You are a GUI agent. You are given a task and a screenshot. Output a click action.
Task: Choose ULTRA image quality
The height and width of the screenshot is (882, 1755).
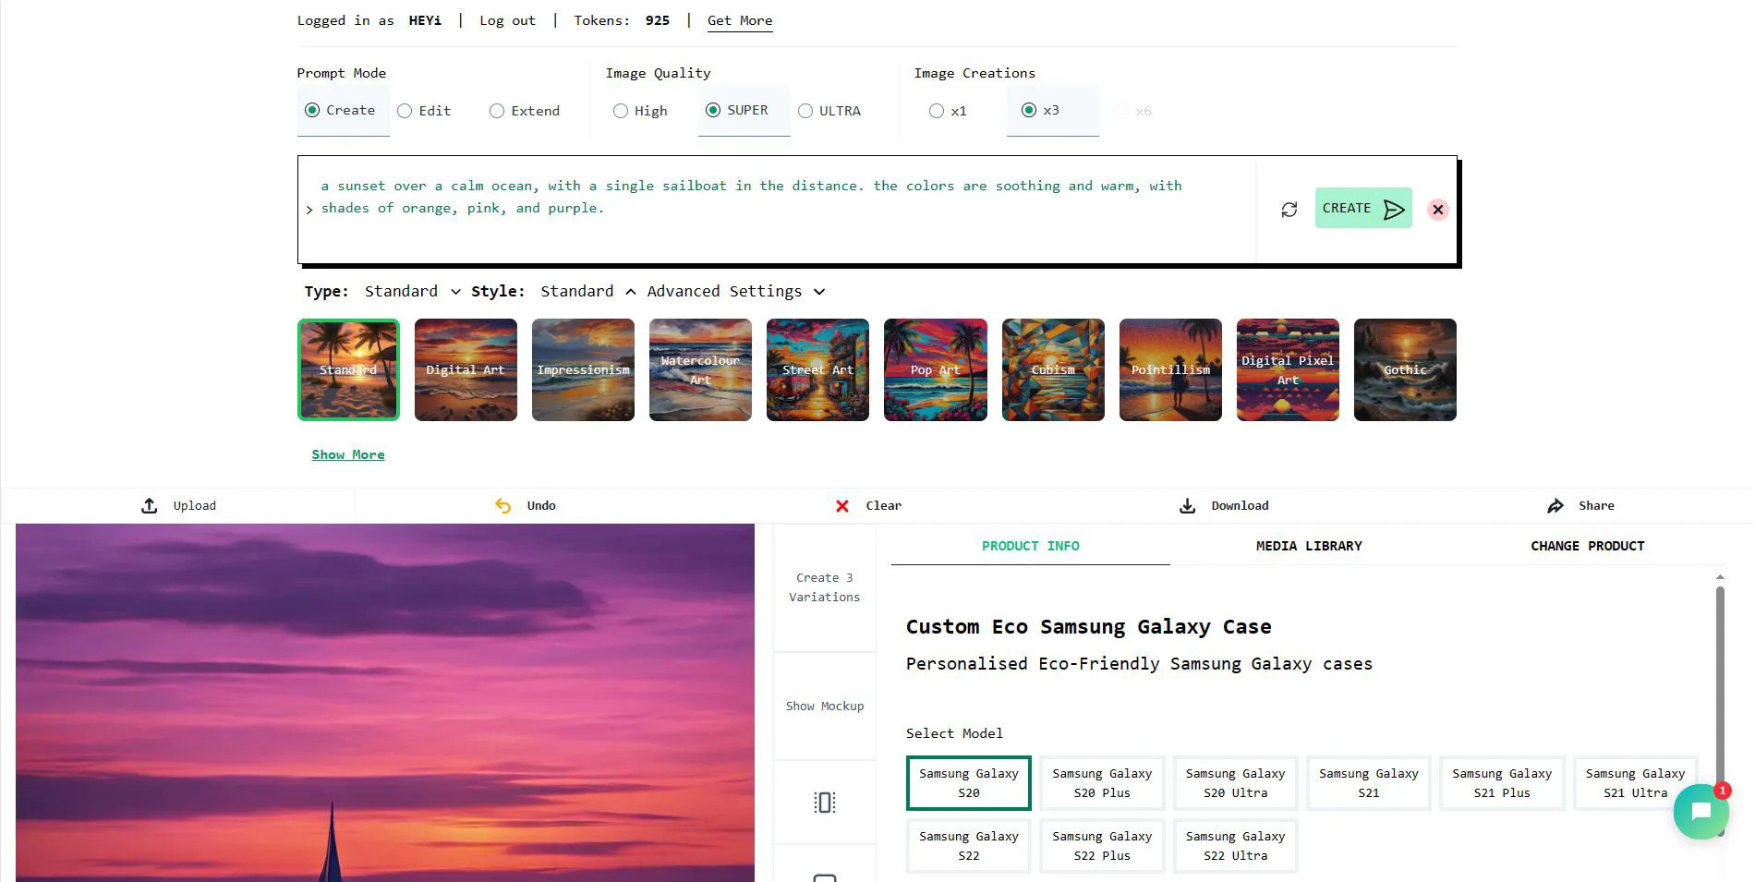click(805, 111)
